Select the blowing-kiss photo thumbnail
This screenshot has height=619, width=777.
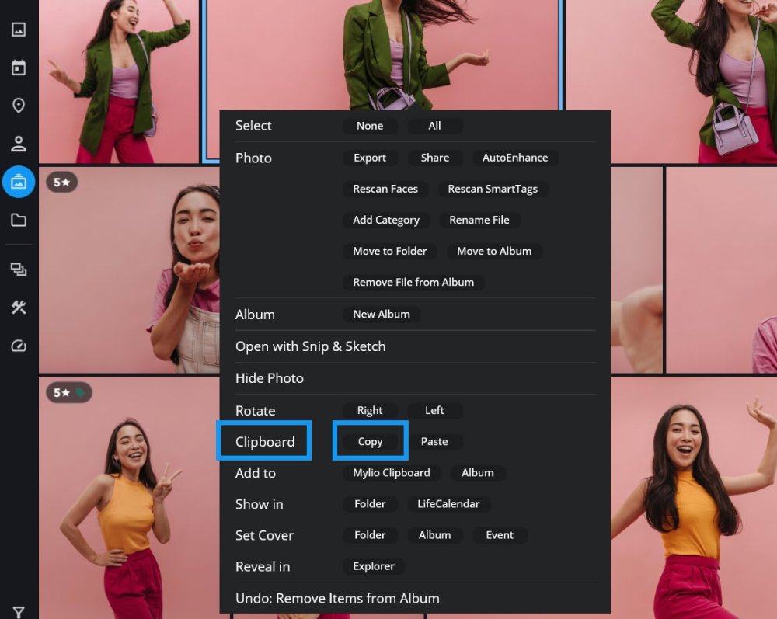tap(129, 270)
